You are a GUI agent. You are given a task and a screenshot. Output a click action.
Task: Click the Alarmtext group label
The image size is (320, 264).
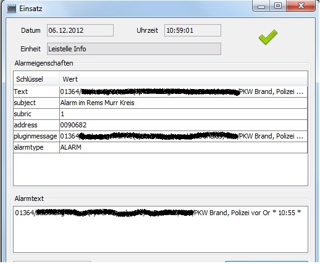click(x=29, y=198)
